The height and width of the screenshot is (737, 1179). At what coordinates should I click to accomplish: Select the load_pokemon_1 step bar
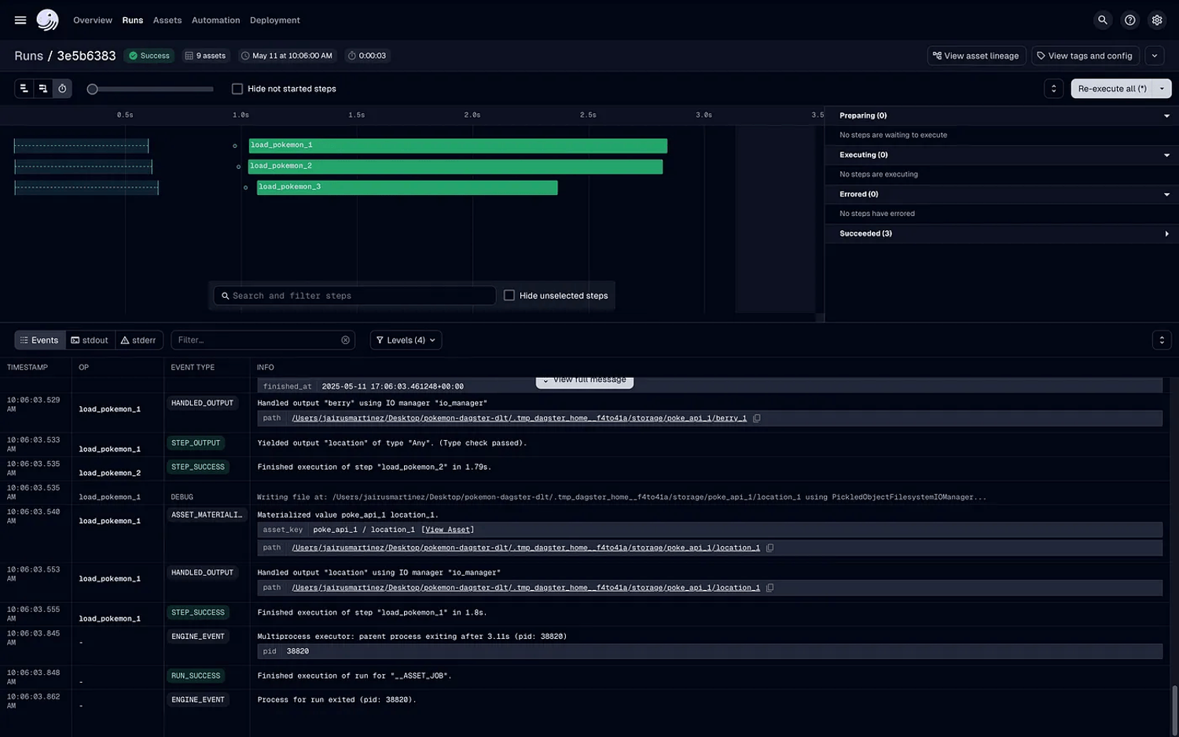pyautogui.click(x=458, y=145)
